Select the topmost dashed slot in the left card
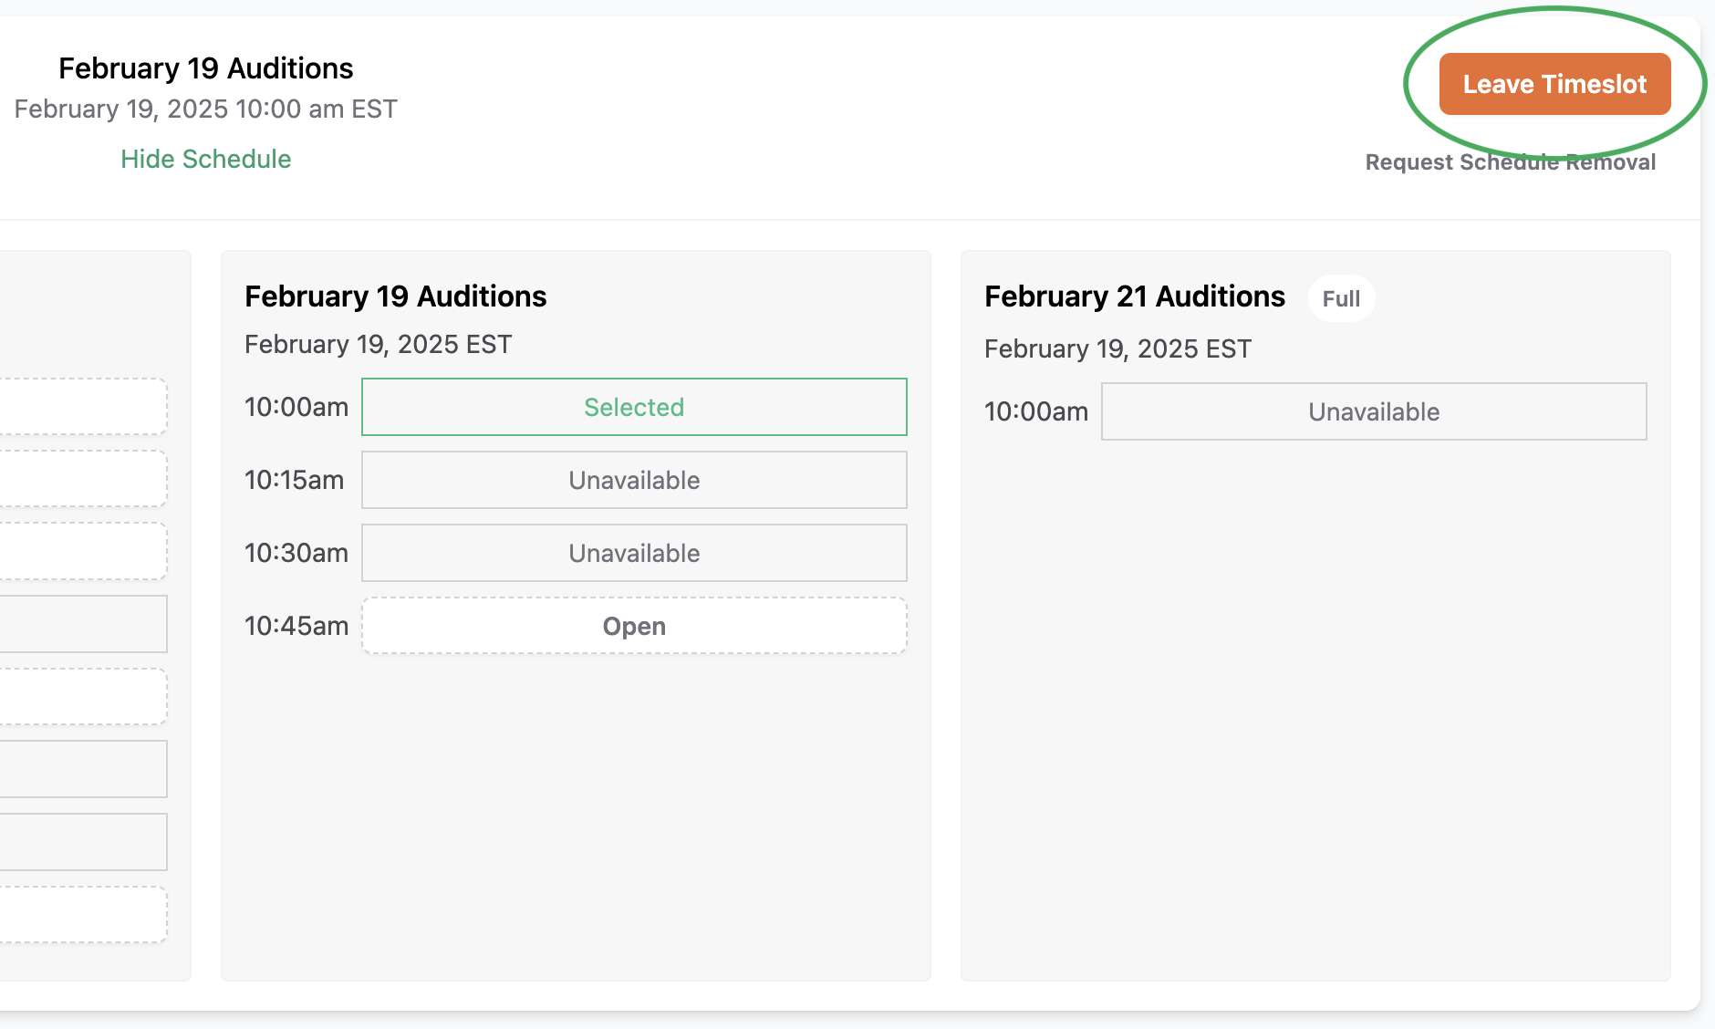The image size is (1715, 1029). 82,407
